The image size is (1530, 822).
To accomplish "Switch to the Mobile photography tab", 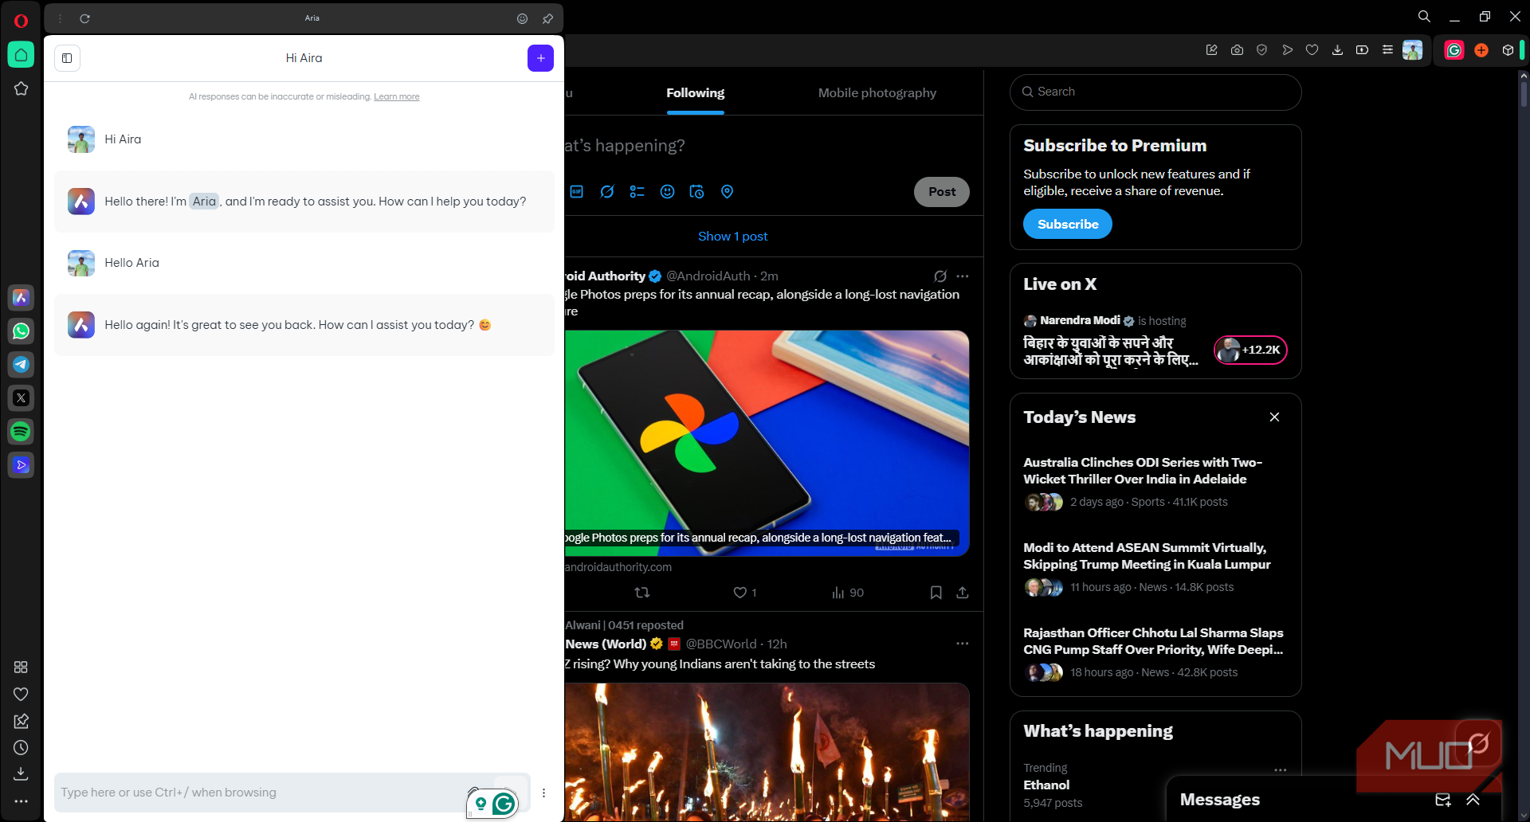I will pos(877,93).
